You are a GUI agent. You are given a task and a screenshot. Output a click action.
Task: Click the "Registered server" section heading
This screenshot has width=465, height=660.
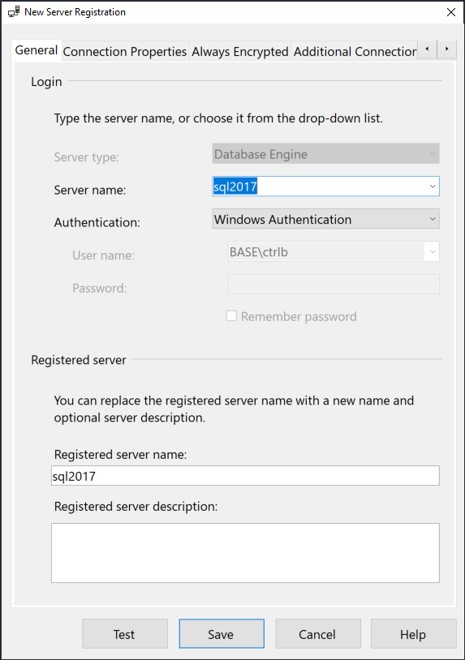click(x=79, y=360)
